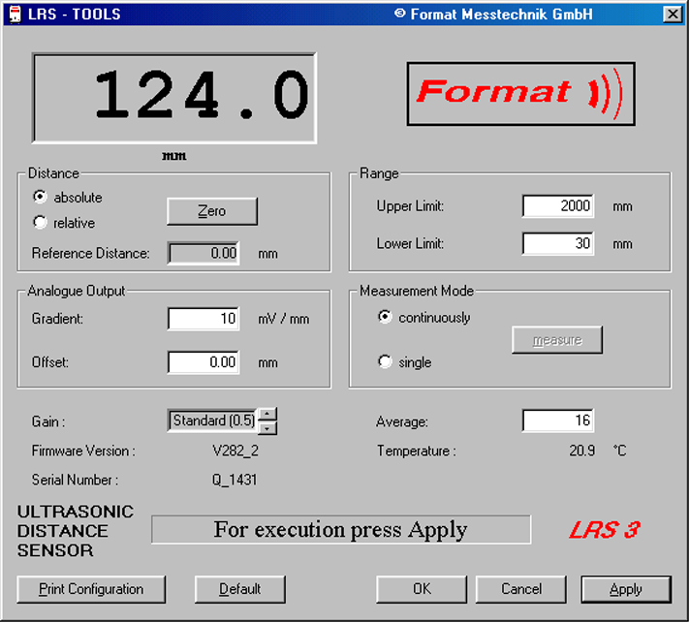Click Print Configuration button
The image size is (690, 623).
pyautogui.click(x=91, y=589)
